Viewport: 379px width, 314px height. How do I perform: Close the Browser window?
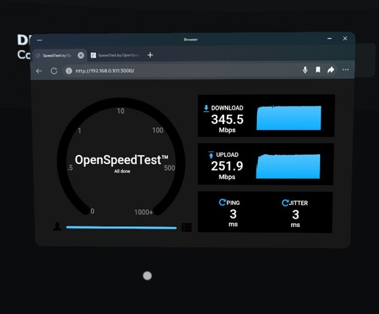[x=345, y=38]
